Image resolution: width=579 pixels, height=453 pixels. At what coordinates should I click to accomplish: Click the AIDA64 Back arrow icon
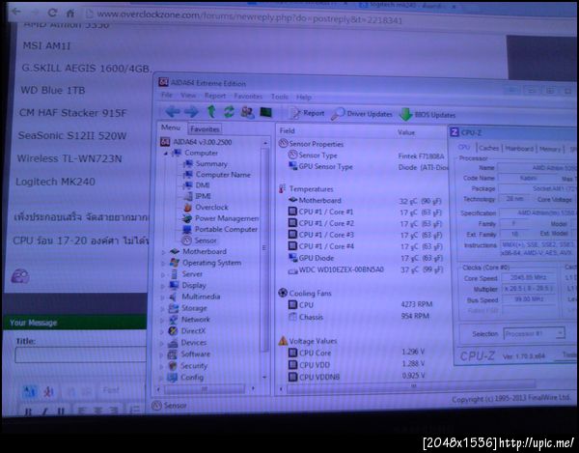click(x=173, y=111)
